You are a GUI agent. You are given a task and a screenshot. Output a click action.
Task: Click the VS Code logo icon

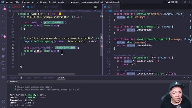coord(2,2)
